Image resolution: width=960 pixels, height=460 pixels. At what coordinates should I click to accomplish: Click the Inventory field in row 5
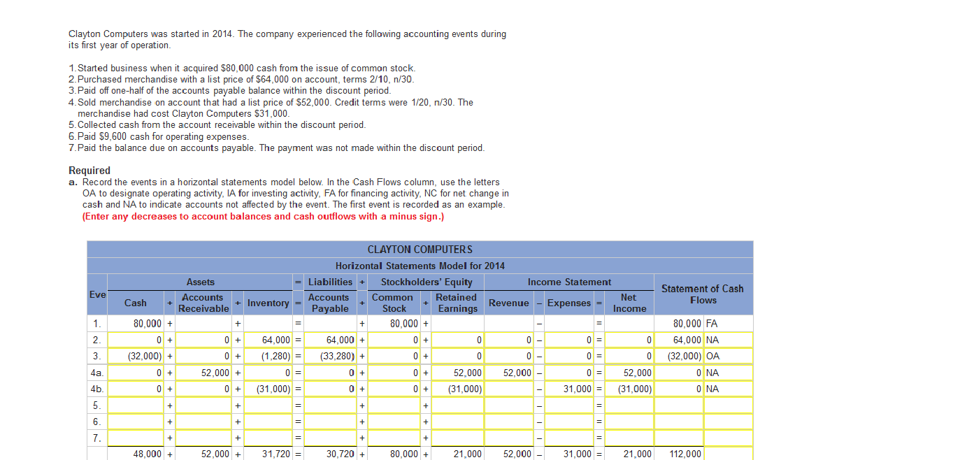[267, 405]
